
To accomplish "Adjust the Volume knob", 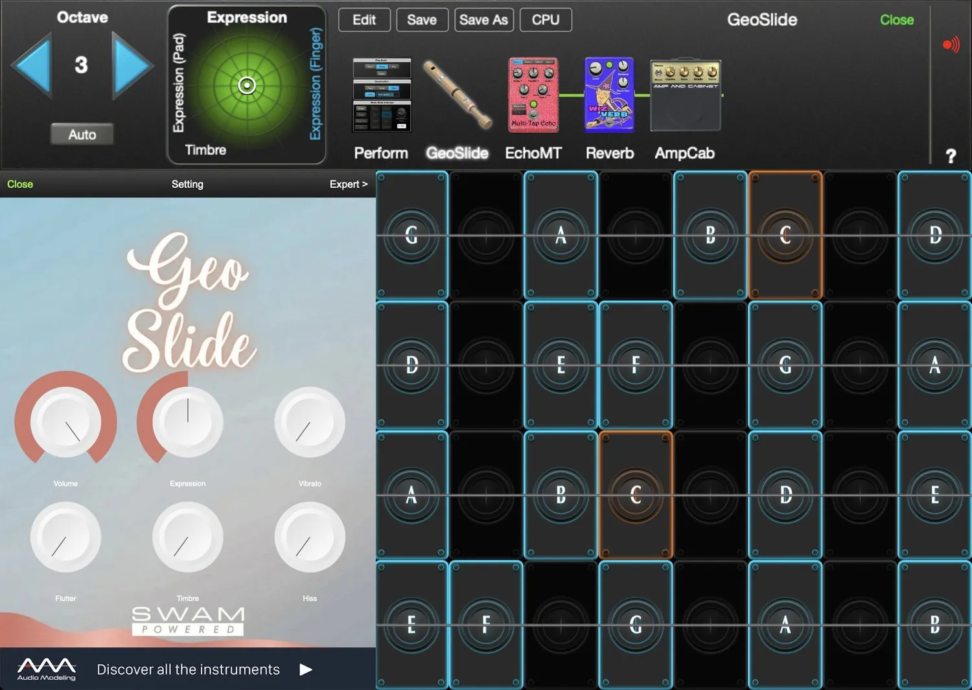I will click(65, 422).
